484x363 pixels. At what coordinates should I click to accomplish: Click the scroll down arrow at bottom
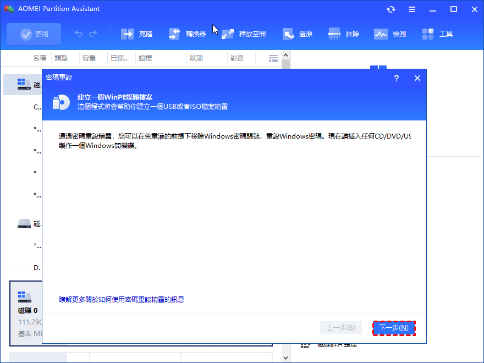(285, 358)
